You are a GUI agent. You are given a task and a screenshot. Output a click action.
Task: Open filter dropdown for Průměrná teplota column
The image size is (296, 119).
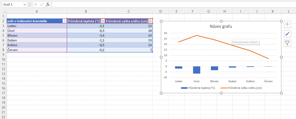tap(103, 21)
